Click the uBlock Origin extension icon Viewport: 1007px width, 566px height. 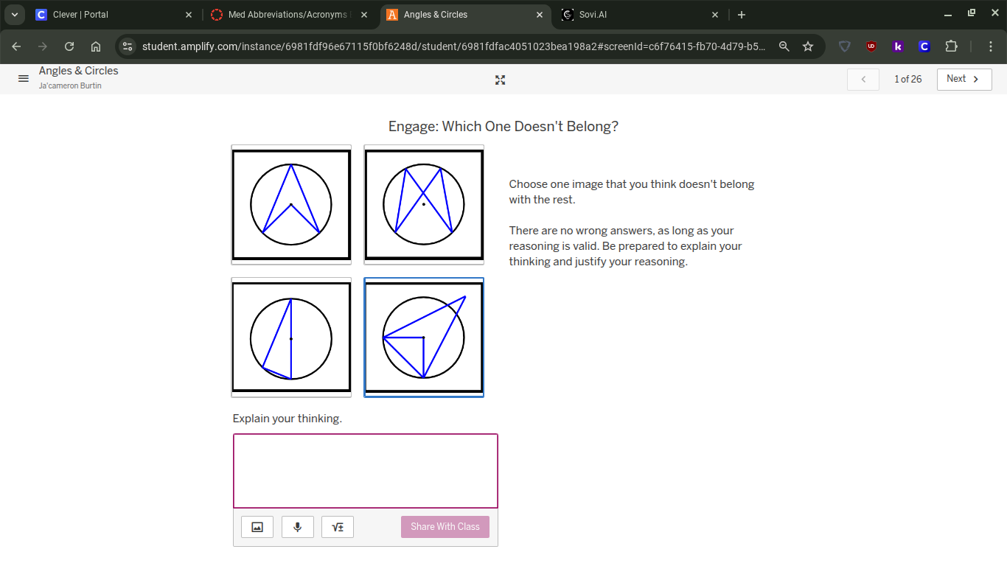pyautogui.click(x=871, y=46)
